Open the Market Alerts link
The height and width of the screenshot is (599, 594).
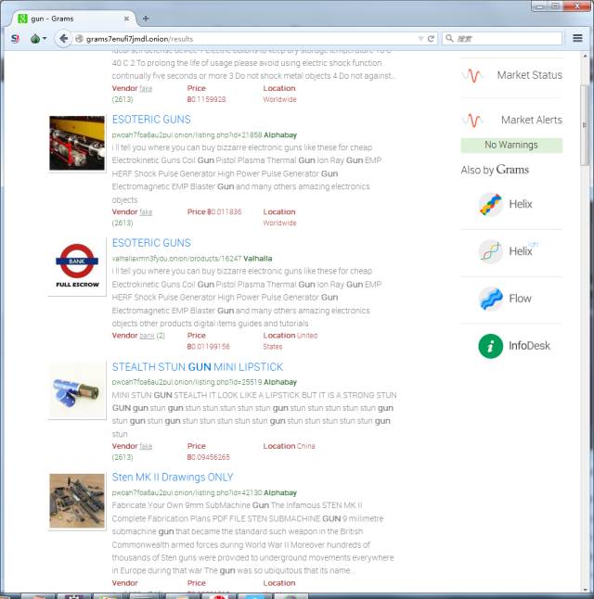point(531,120)
